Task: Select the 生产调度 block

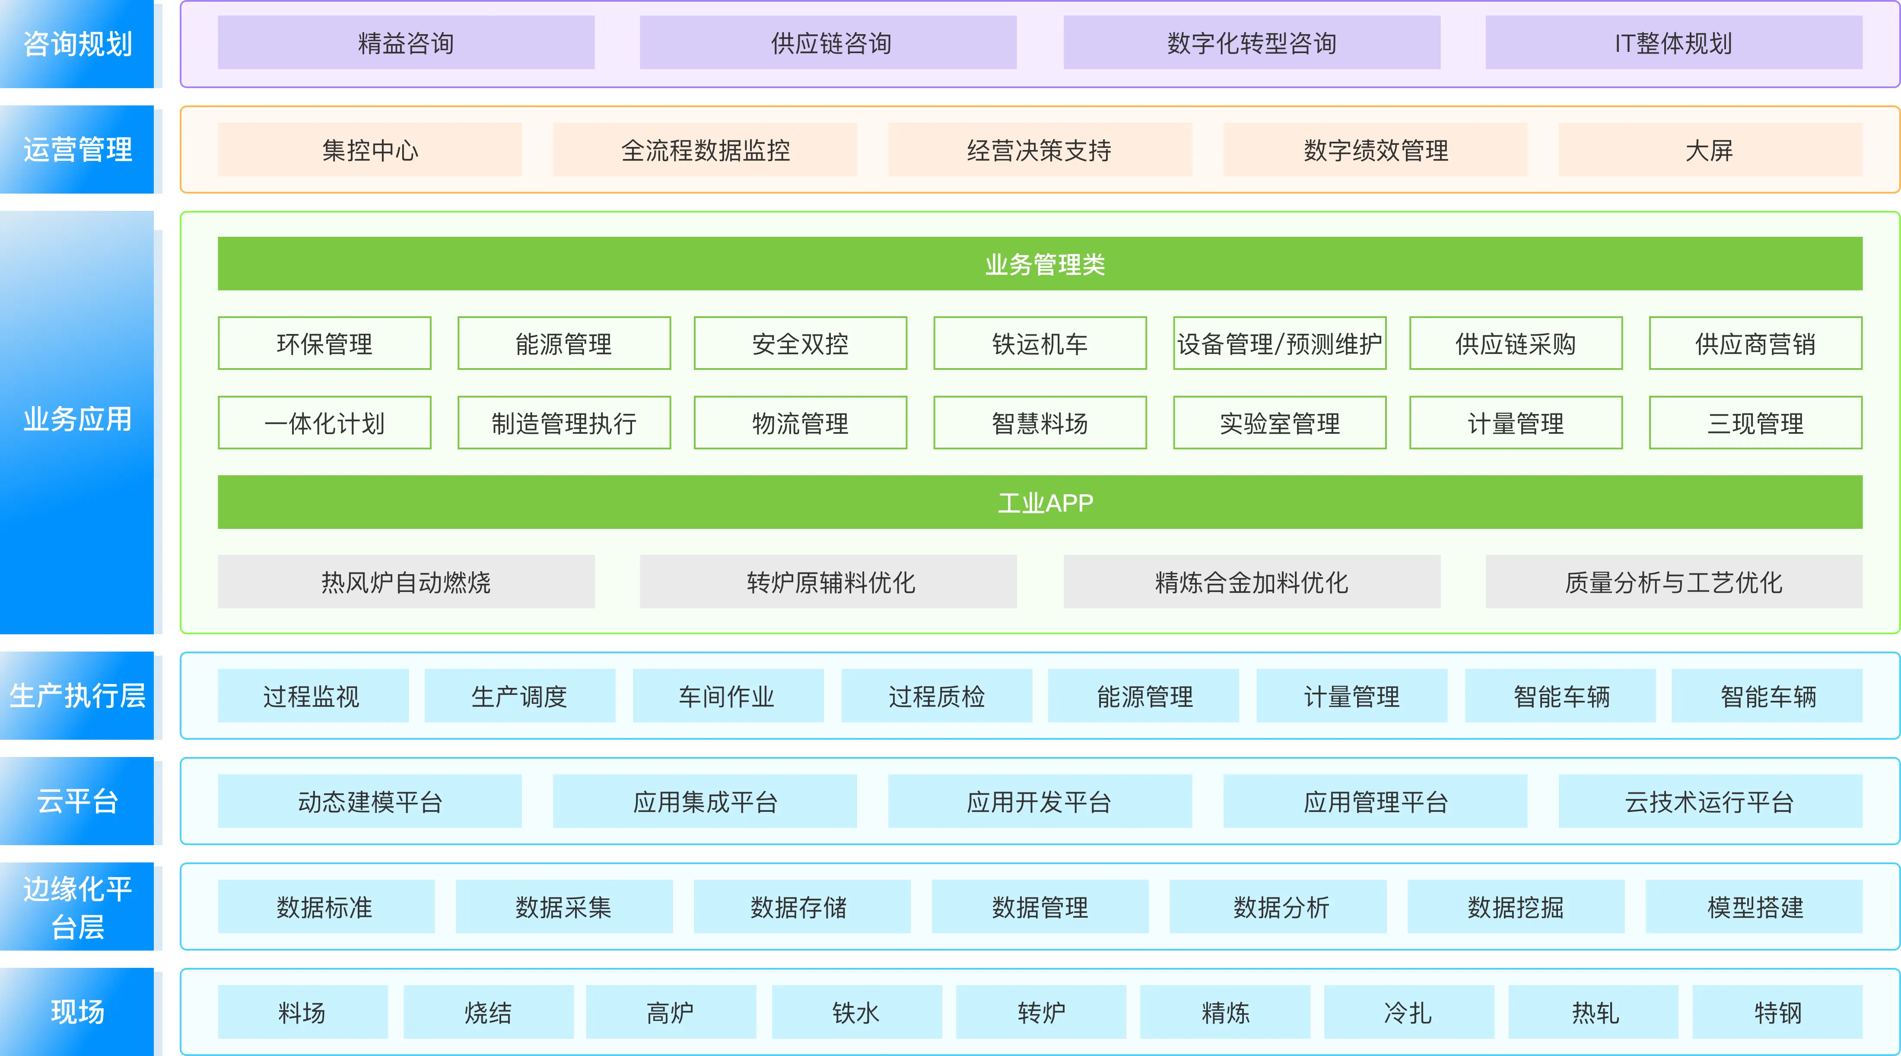Action: coord(519,696)
